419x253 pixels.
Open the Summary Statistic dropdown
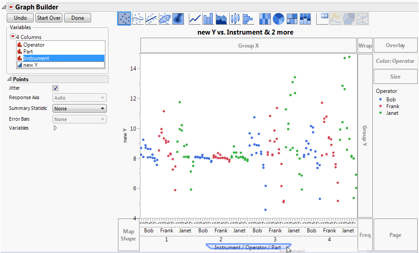click(x=79, y=109)
